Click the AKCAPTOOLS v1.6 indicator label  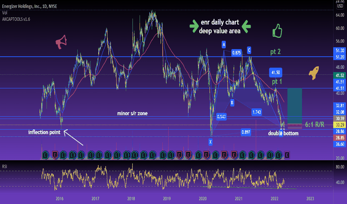[16, 19]
